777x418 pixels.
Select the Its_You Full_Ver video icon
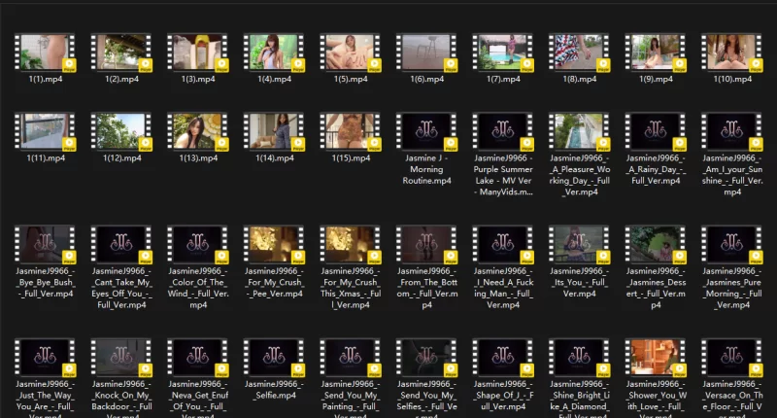(579, 244)
